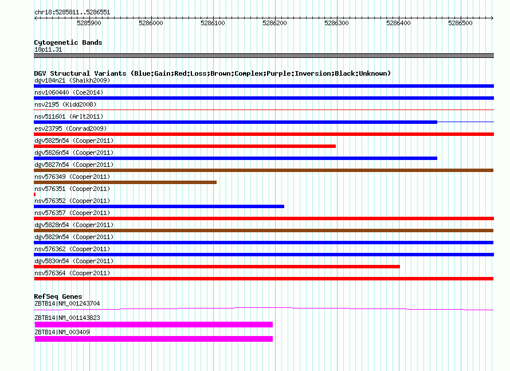Select the brown bar under nsv576349
The image size is (510, 371).
coord(125,182)
